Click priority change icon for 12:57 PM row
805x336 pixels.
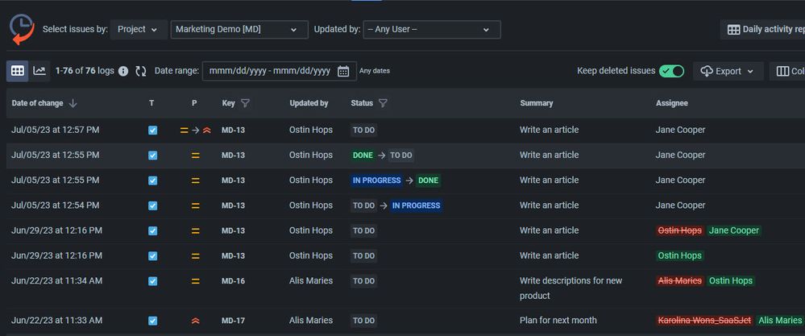click(196, 131)
